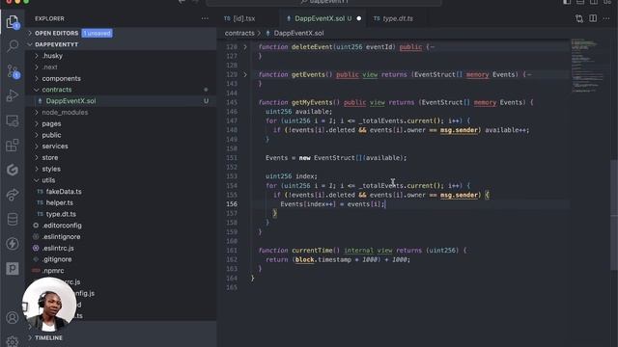Image resolution: width=618 pixels, height=347 pixels.
Task: Open helper.ts file
Action: click(x=60, y=202)
